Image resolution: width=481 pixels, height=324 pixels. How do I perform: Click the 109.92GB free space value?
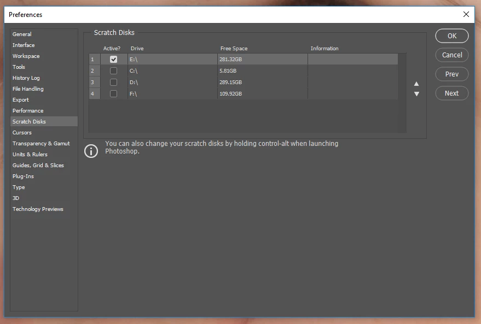tap(231, 94)
